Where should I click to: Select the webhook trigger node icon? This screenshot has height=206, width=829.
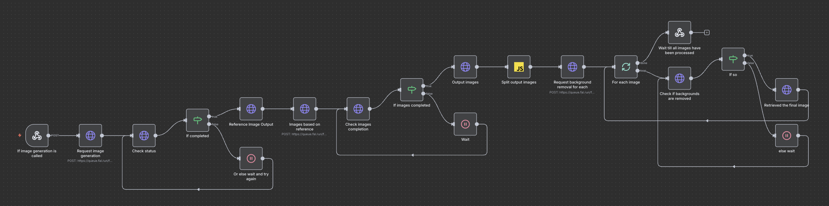click(x=37, y=136)
